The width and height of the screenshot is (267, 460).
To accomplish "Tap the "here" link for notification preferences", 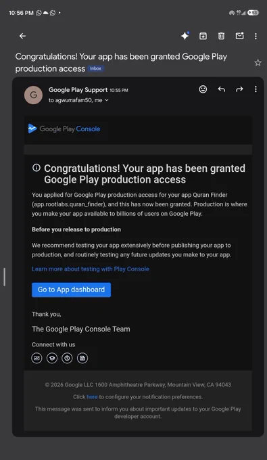I will [92, 397].
